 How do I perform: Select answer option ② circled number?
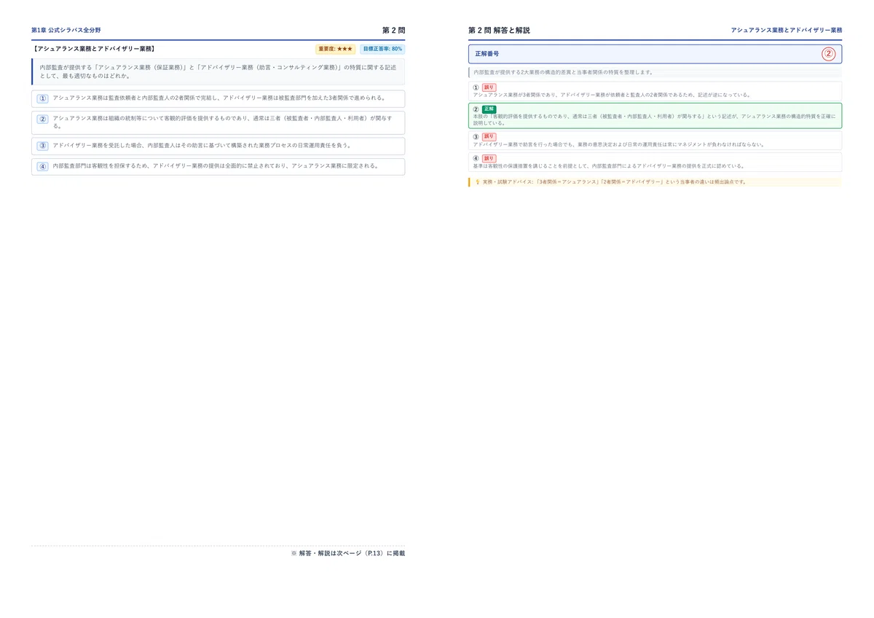click(42, 120)
